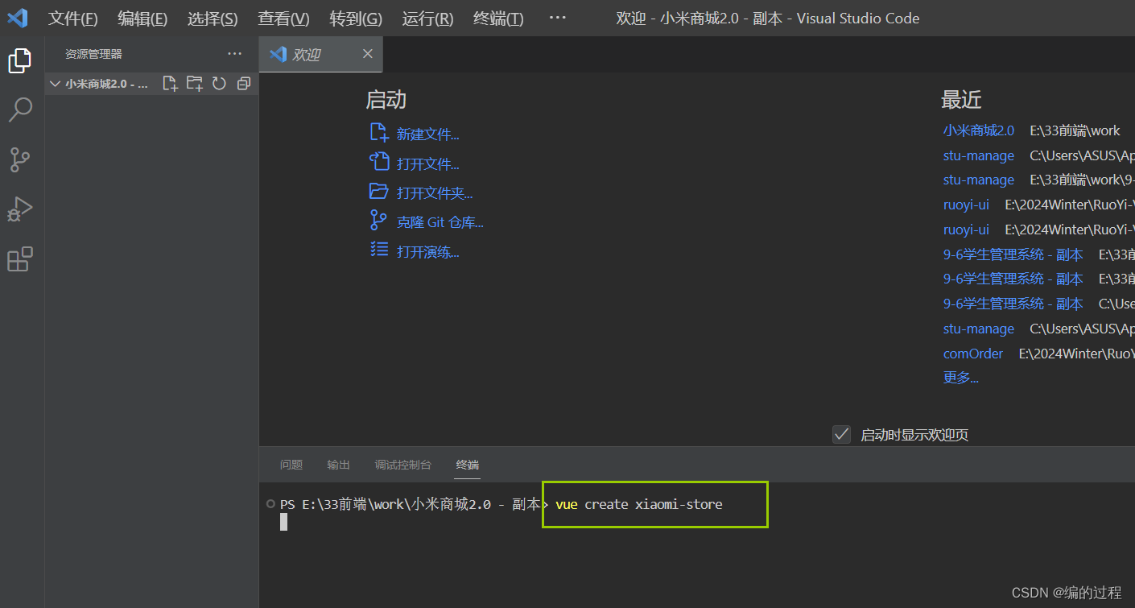
Task: Click the 启动 section heading
Action: [x=386, y=100]
